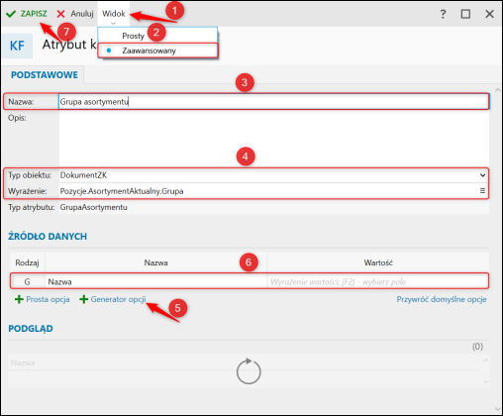Click the Przywróć domyślne opcje link
This screenshot has height=416, width=503.
(x=442, y=299)
